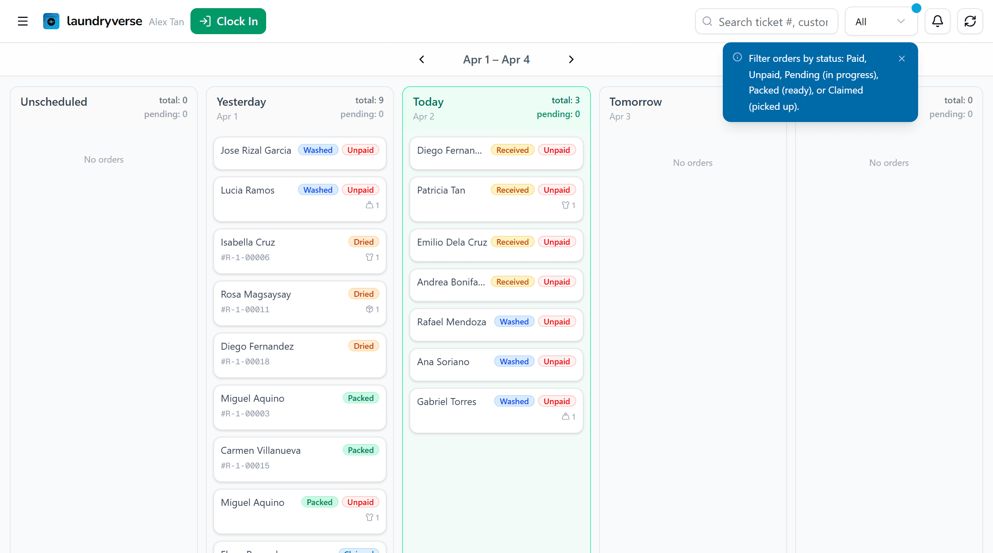Click the package icon on Rosa Magsaysay's order
This screenshot has width=993, height=553.
370,309
